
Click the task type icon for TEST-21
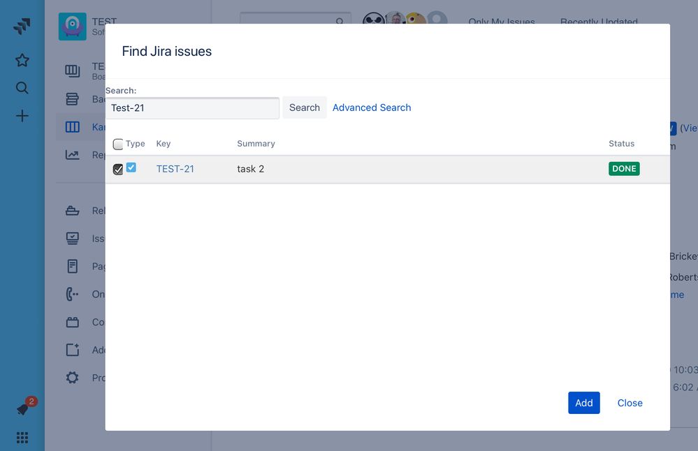point(131,168)
